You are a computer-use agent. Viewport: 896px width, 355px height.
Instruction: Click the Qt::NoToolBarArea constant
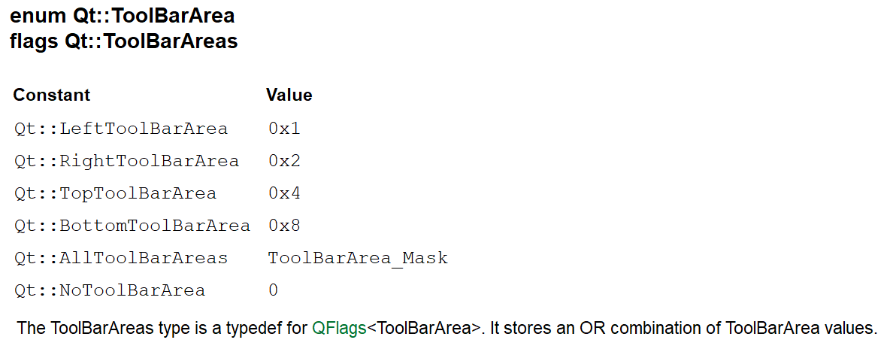110,291
